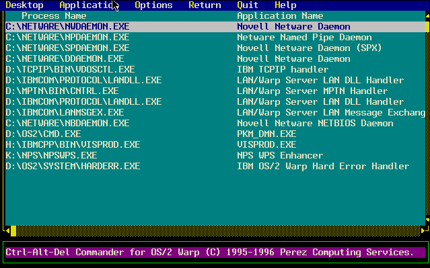
Task: Click the vertical scrollbar up arrow
Action: point(427,16)
